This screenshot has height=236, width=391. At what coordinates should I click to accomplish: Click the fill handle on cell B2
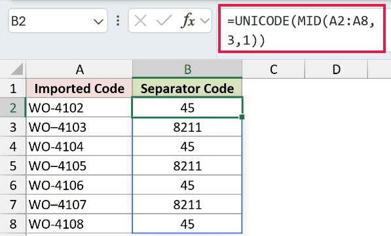tap(242, 117)
